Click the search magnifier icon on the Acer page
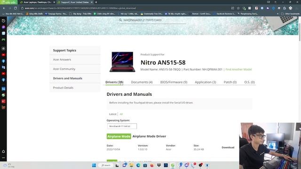The image size is (301, 169). (x=120, y=20)
